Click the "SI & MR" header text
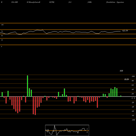Viewport: 136px width, 136px height. click(14, 2)
